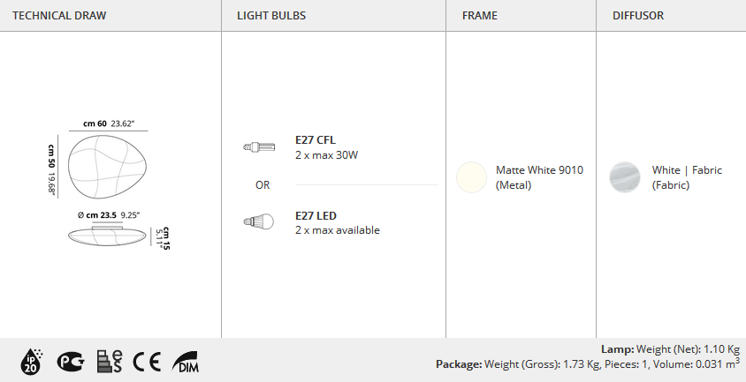Click the Technical Draw column header
The image size is (746, 382).
coord(59,16)
